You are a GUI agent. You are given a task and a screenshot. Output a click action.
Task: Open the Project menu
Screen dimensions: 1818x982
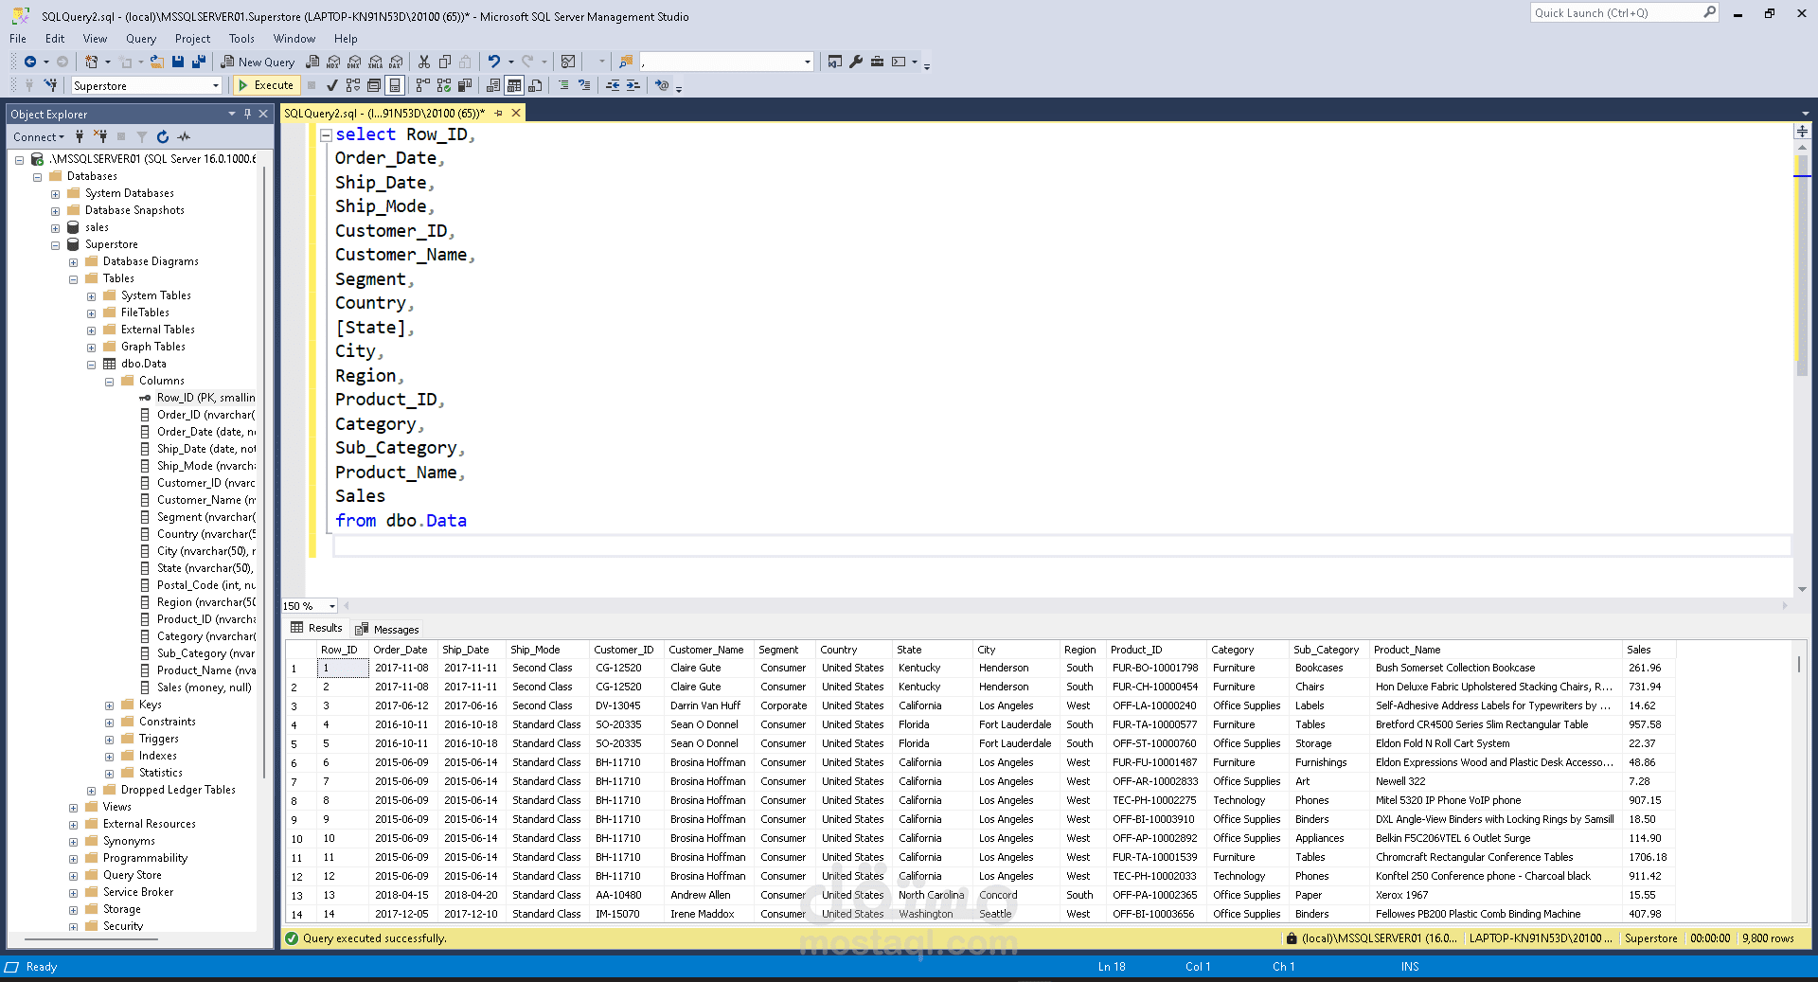(x=192, y=39)
